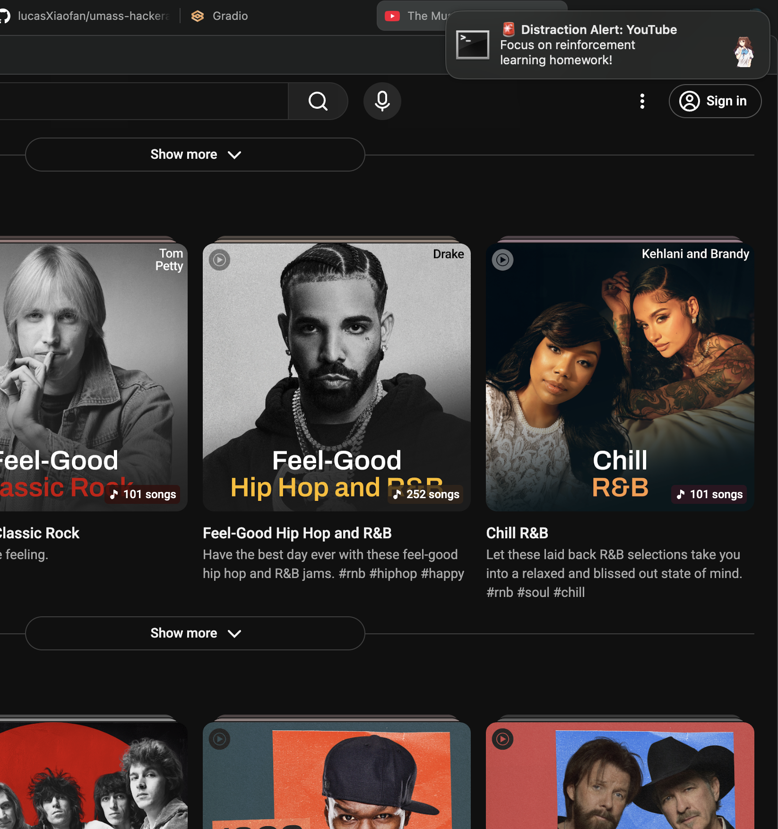
Task: Open Feel-Good Hip Hop and R&B thumbnail
Action: click(337, 377)
